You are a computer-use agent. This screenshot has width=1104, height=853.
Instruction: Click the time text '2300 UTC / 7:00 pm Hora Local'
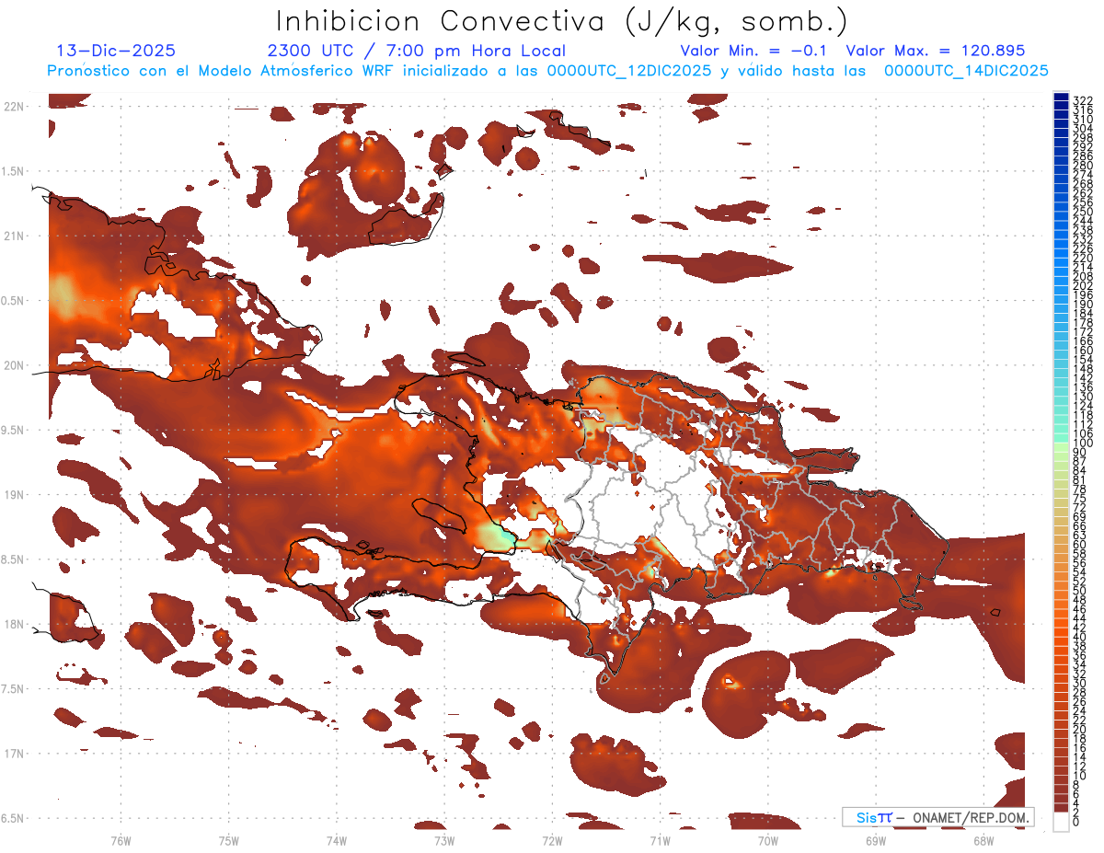(416, 52)
